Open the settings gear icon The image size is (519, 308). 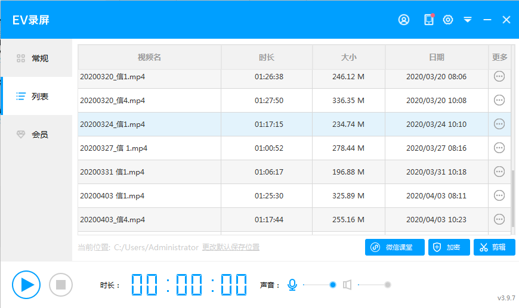[x=448, y=20]
